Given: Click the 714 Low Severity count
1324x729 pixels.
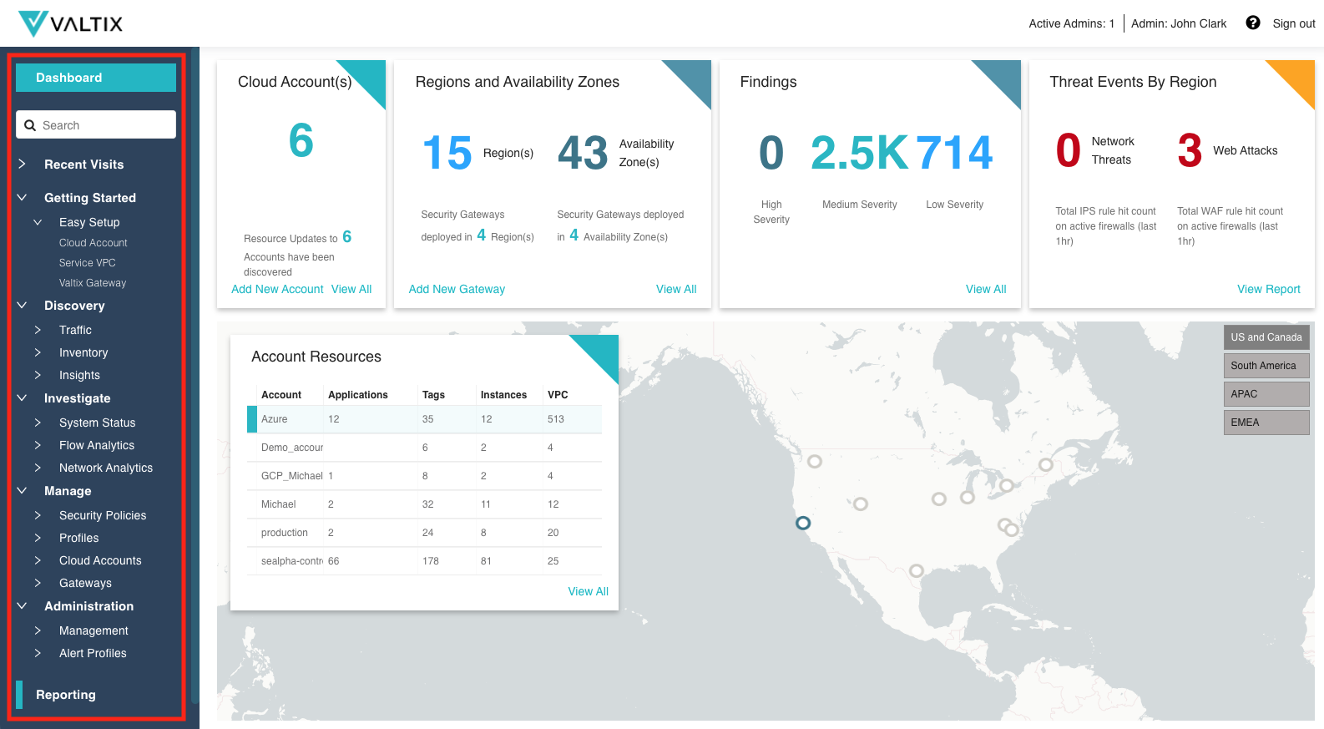Looking at the screenshot, I should click(x=954, y=153).
